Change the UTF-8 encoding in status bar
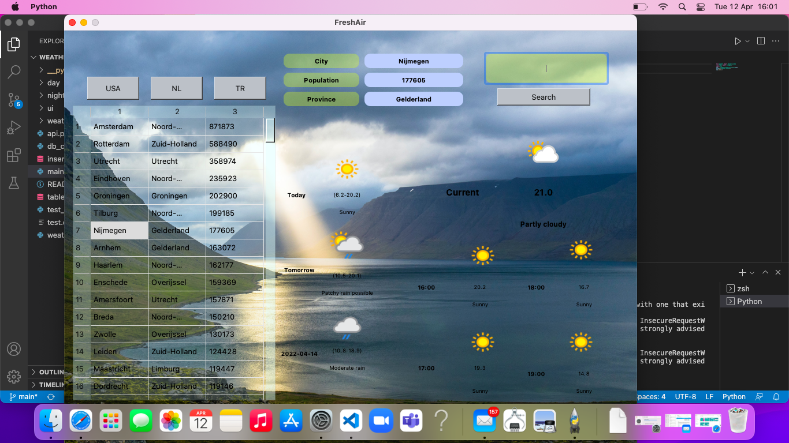789x443 pixels. [686, 397]
